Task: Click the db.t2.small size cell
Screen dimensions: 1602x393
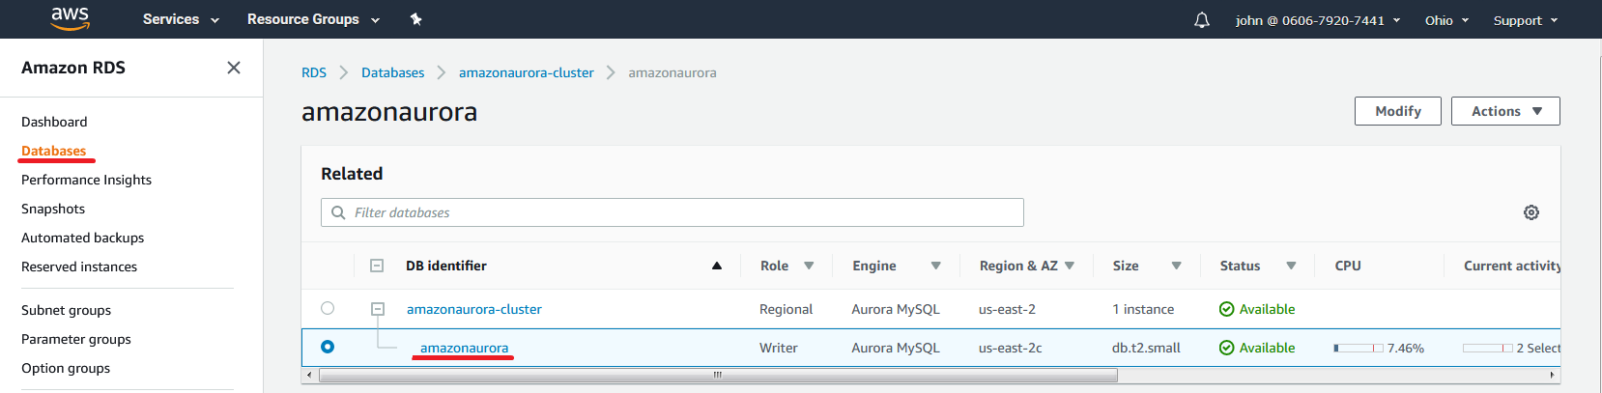Action: pos(1146,348)
